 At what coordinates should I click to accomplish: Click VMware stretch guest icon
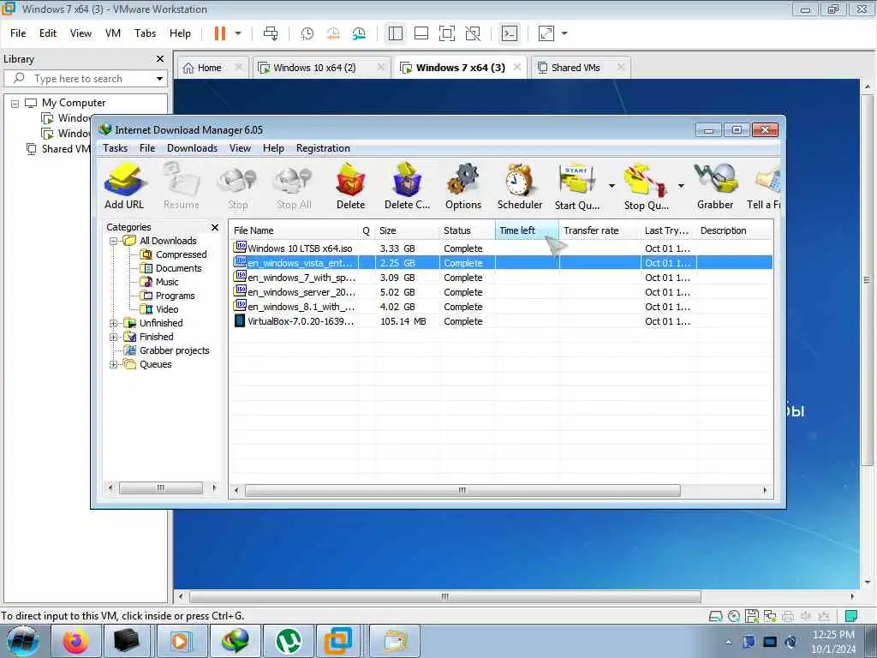click(546, 33)
